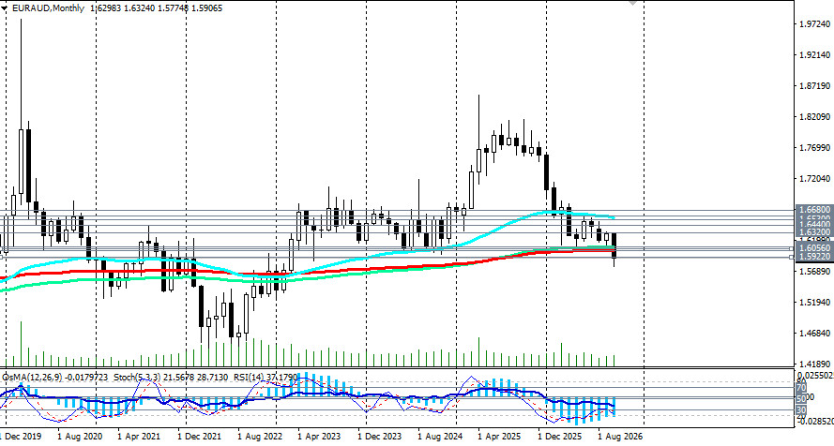Click the 1 Aug 2020 date label
Screen dimensions: 834x446
point(79,437)
